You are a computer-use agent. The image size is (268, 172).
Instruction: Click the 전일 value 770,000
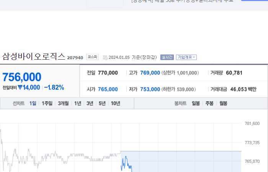108,73
